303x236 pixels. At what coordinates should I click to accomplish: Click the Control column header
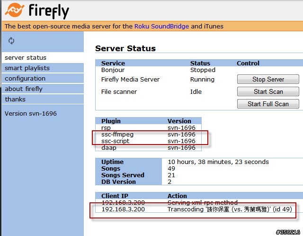[248, 63]
